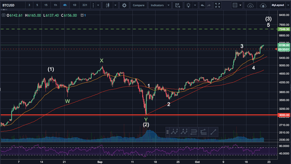
Task: Select the (3) wave label at top right
Action: point(268,19)
